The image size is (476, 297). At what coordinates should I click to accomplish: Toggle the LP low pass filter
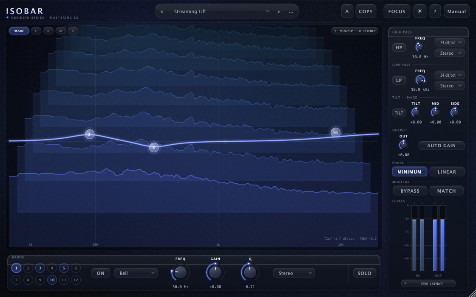coord(399,80)
